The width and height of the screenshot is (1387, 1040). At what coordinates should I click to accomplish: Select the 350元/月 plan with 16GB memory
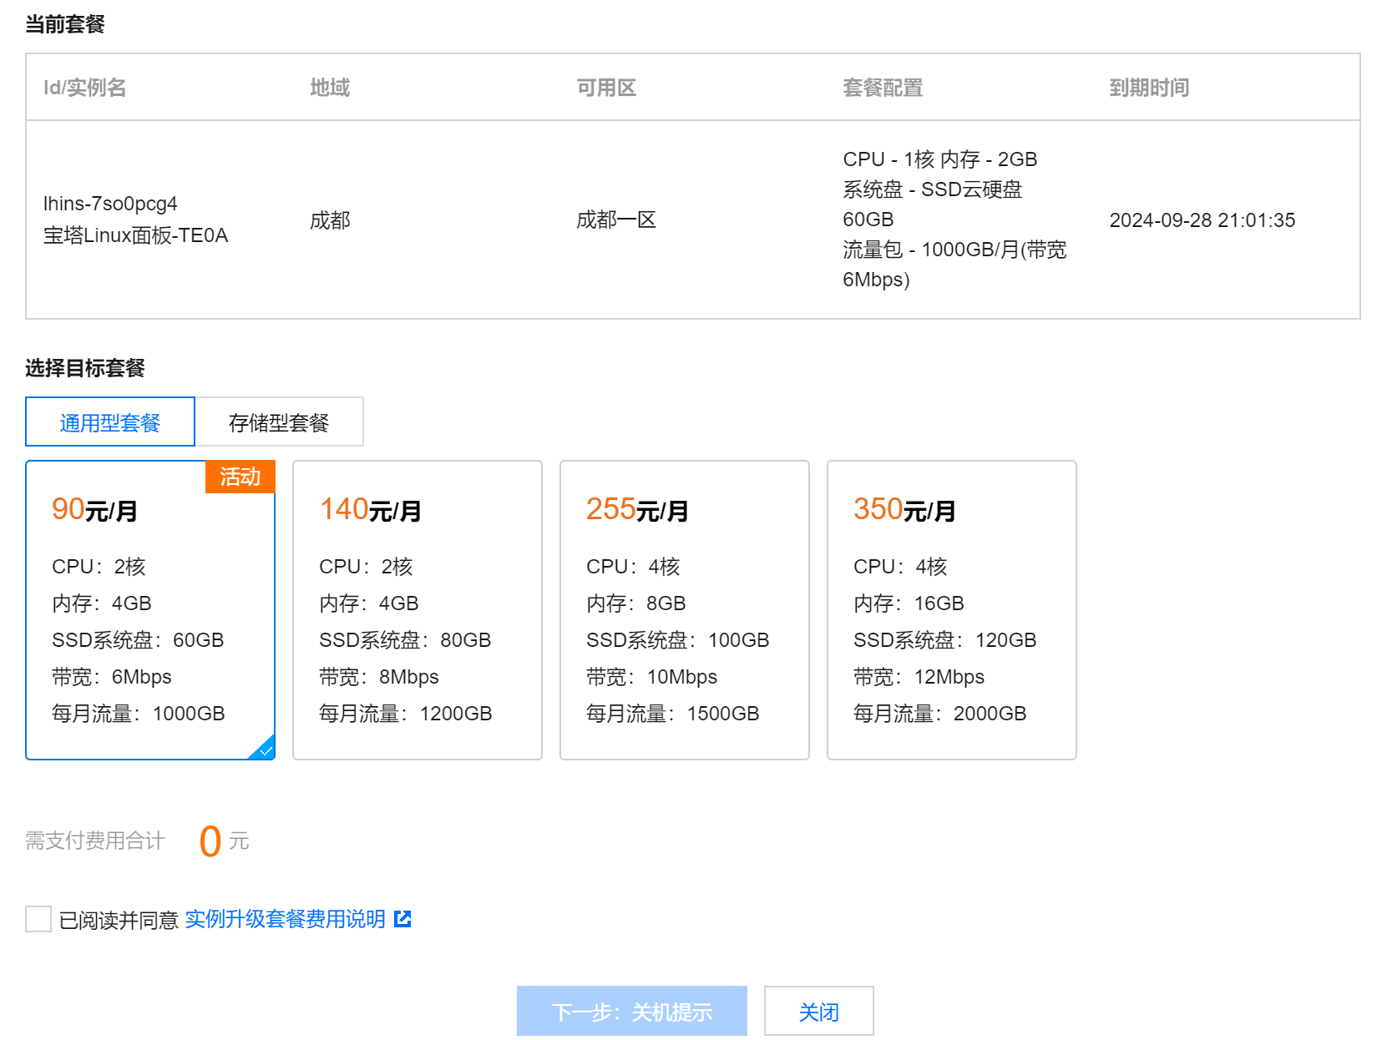pyautogui.click(x=952, y=609)
